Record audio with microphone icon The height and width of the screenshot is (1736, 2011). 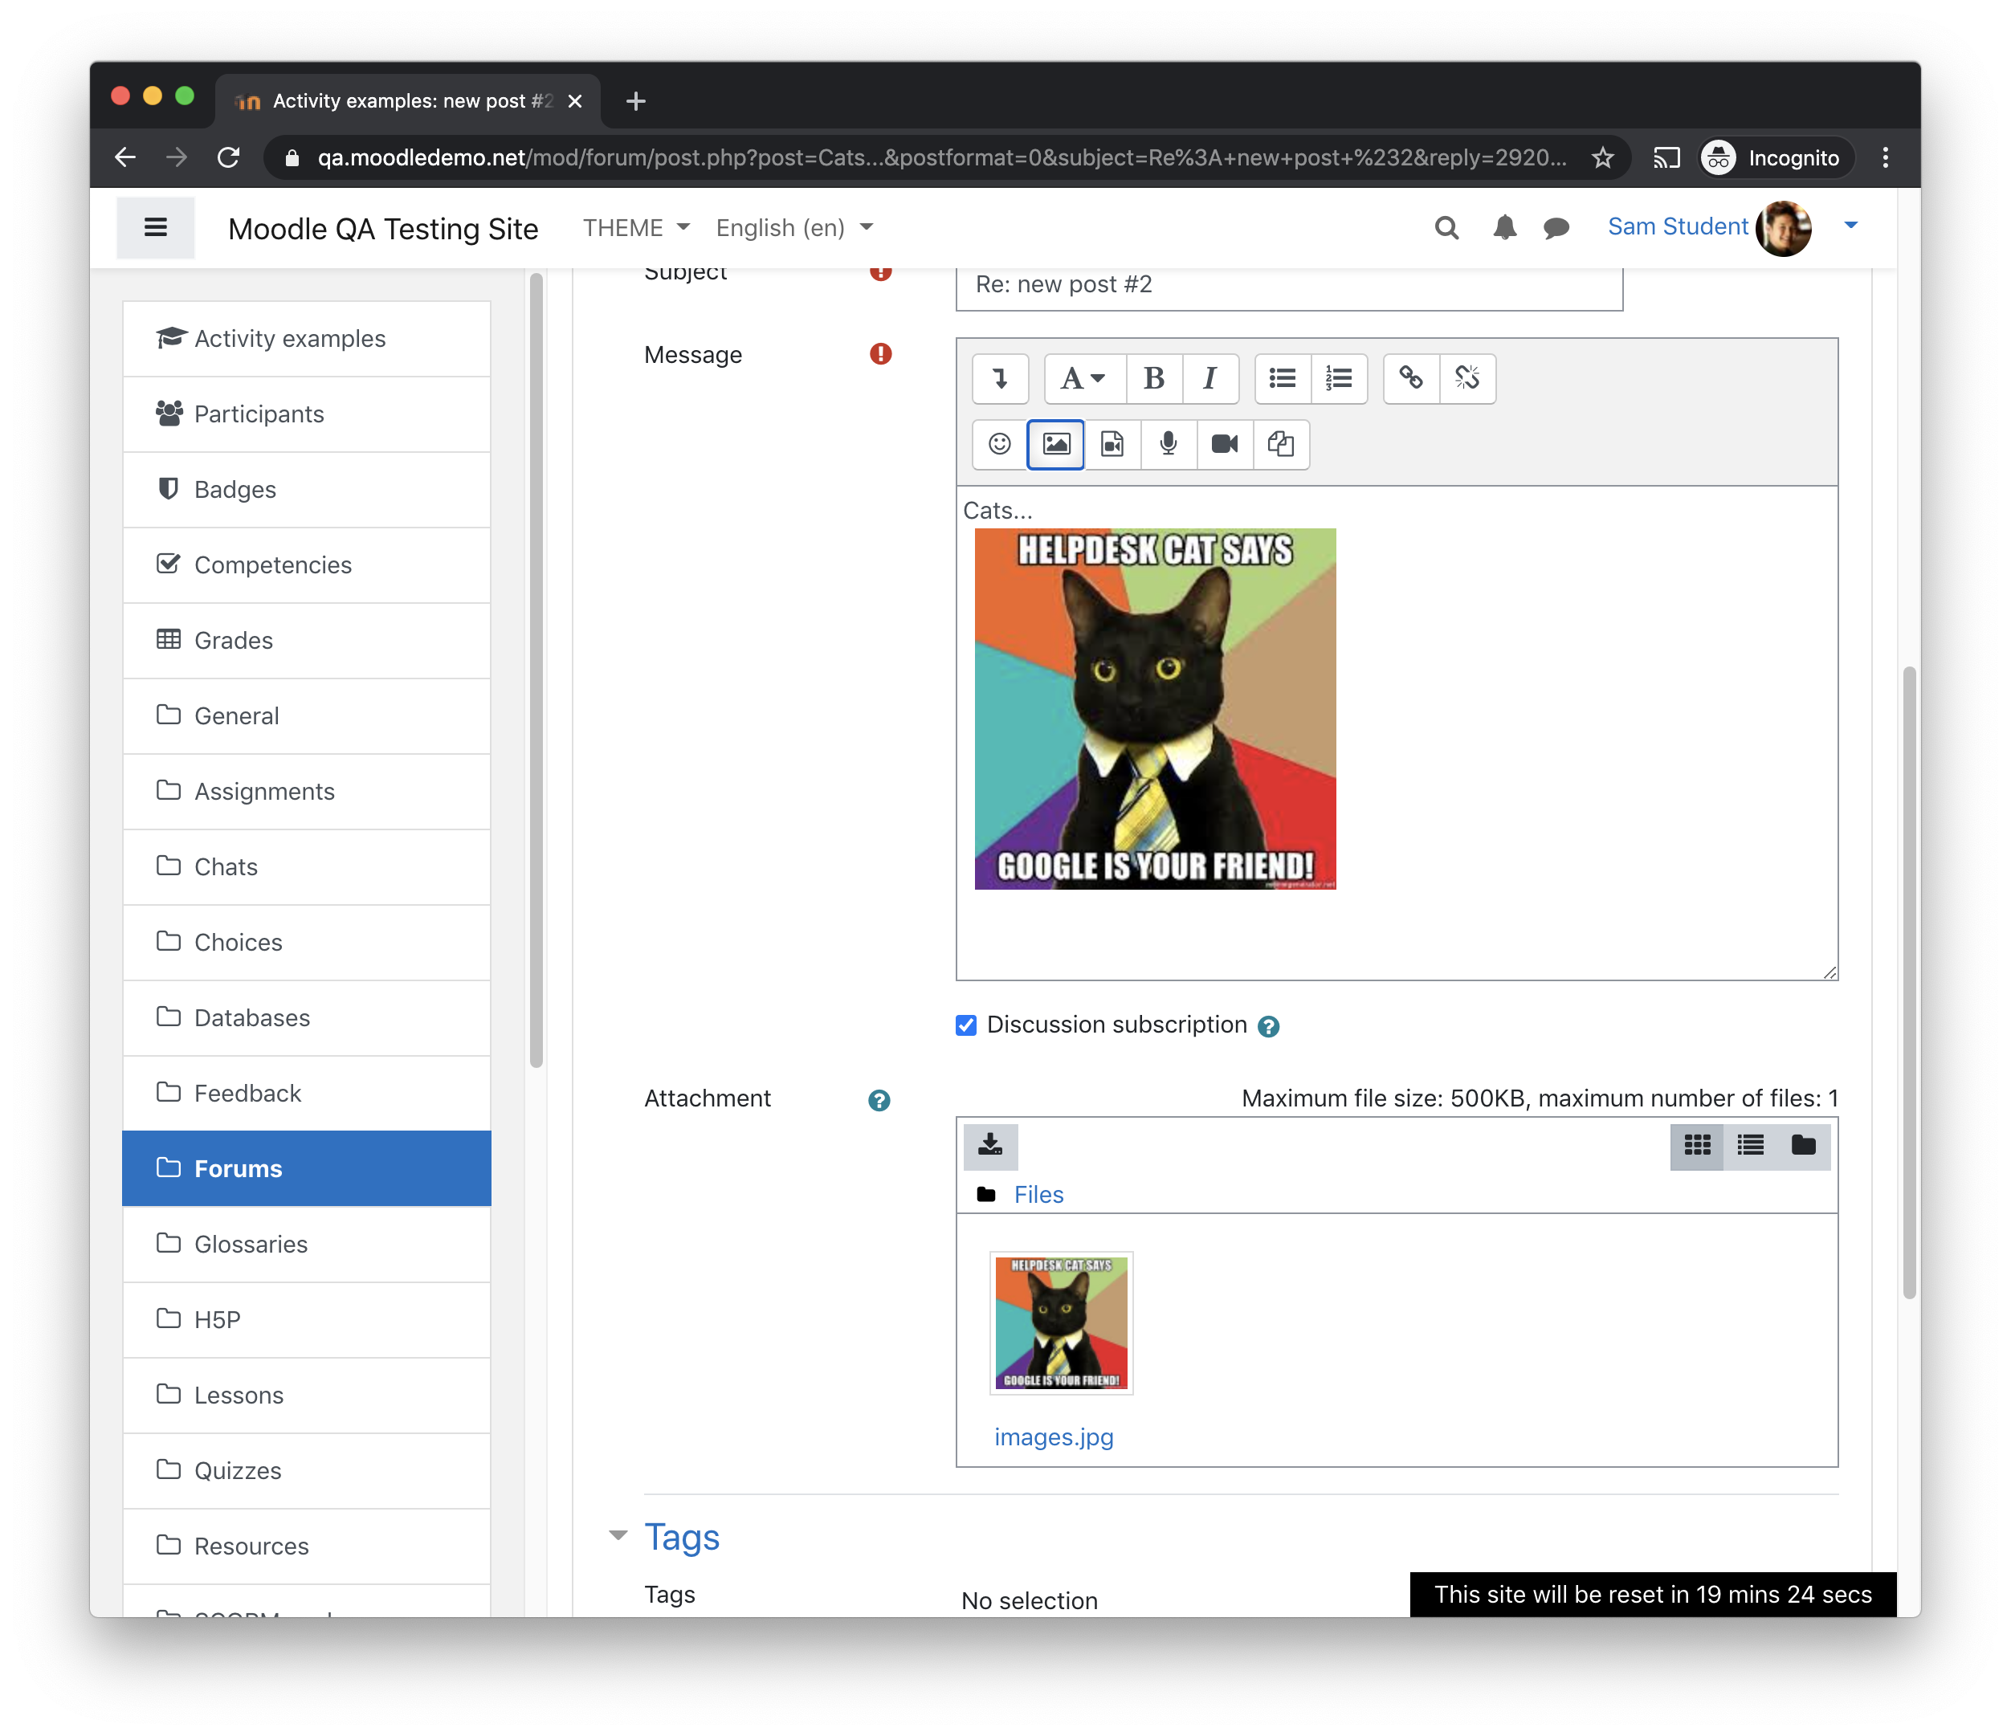1169,444
